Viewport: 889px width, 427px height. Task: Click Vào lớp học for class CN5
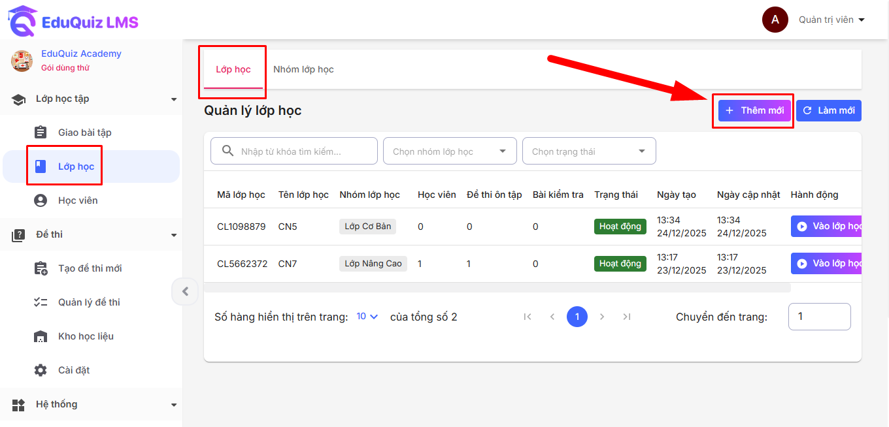(827, 227)
